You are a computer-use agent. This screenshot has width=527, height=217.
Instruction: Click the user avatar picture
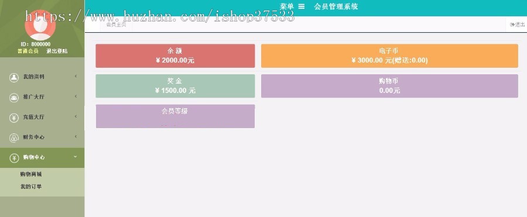click(x=40, y=25)
